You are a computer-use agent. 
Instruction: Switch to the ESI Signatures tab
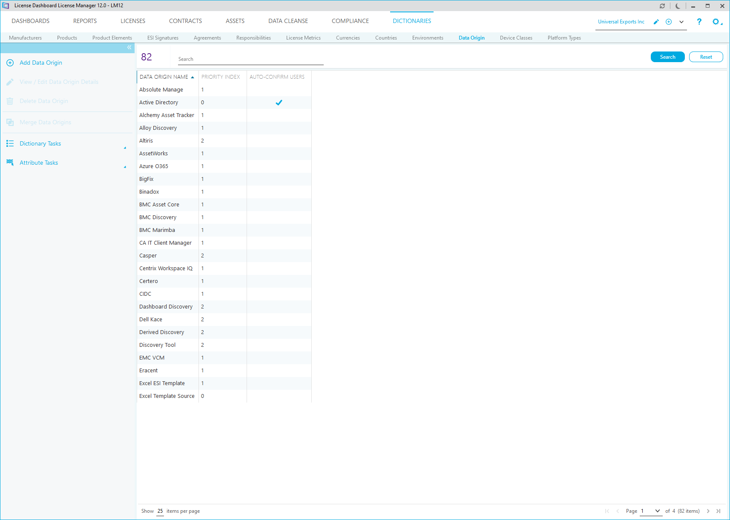point(163,38)
